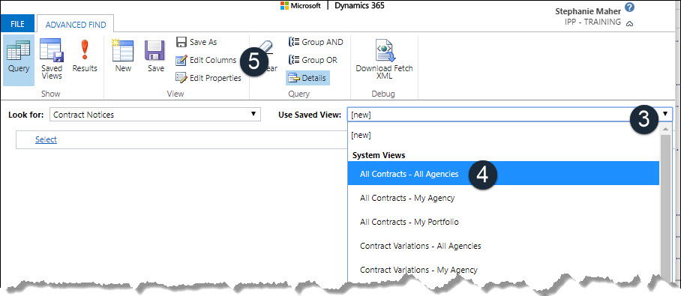Open Edit Columns
Screen dimensions: 681x296
click(205, 60)
